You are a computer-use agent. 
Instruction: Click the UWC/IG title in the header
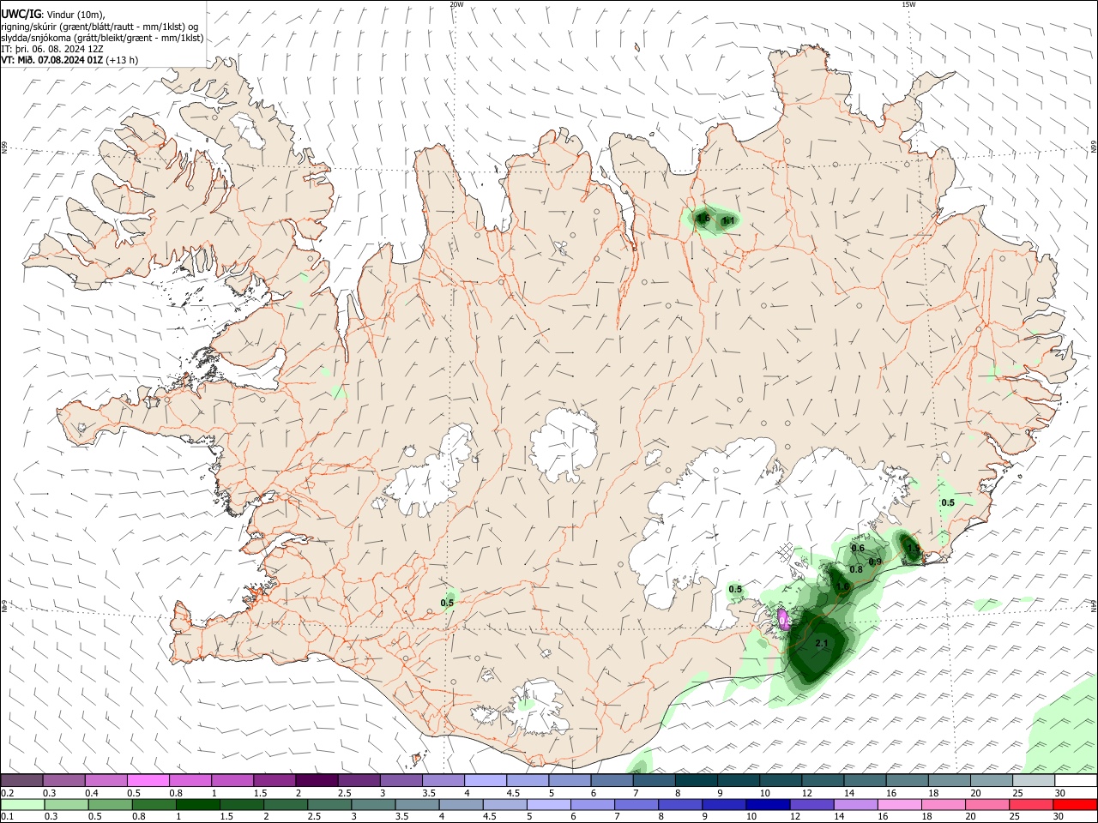pos(20,14)
